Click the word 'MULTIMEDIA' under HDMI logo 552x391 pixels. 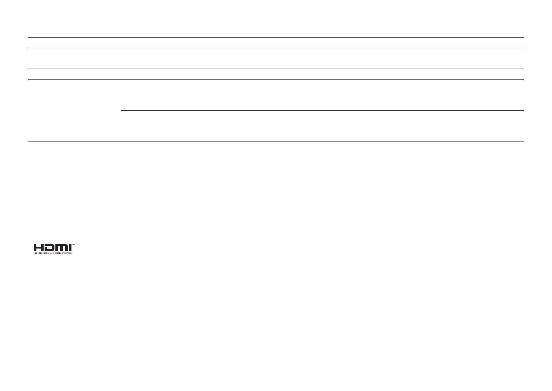pyautogui.click(x=56, y=253)
